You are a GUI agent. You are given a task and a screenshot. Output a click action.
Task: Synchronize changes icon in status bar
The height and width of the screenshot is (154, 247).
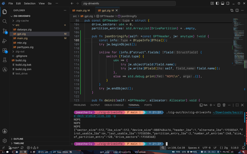coord(22,148)
